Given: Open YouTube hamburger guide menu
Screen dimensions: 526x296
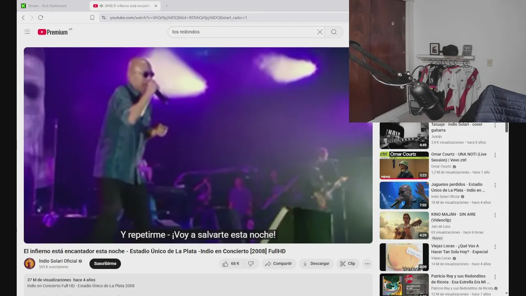Looking at the screenshot, I should (x=27, y=32).
